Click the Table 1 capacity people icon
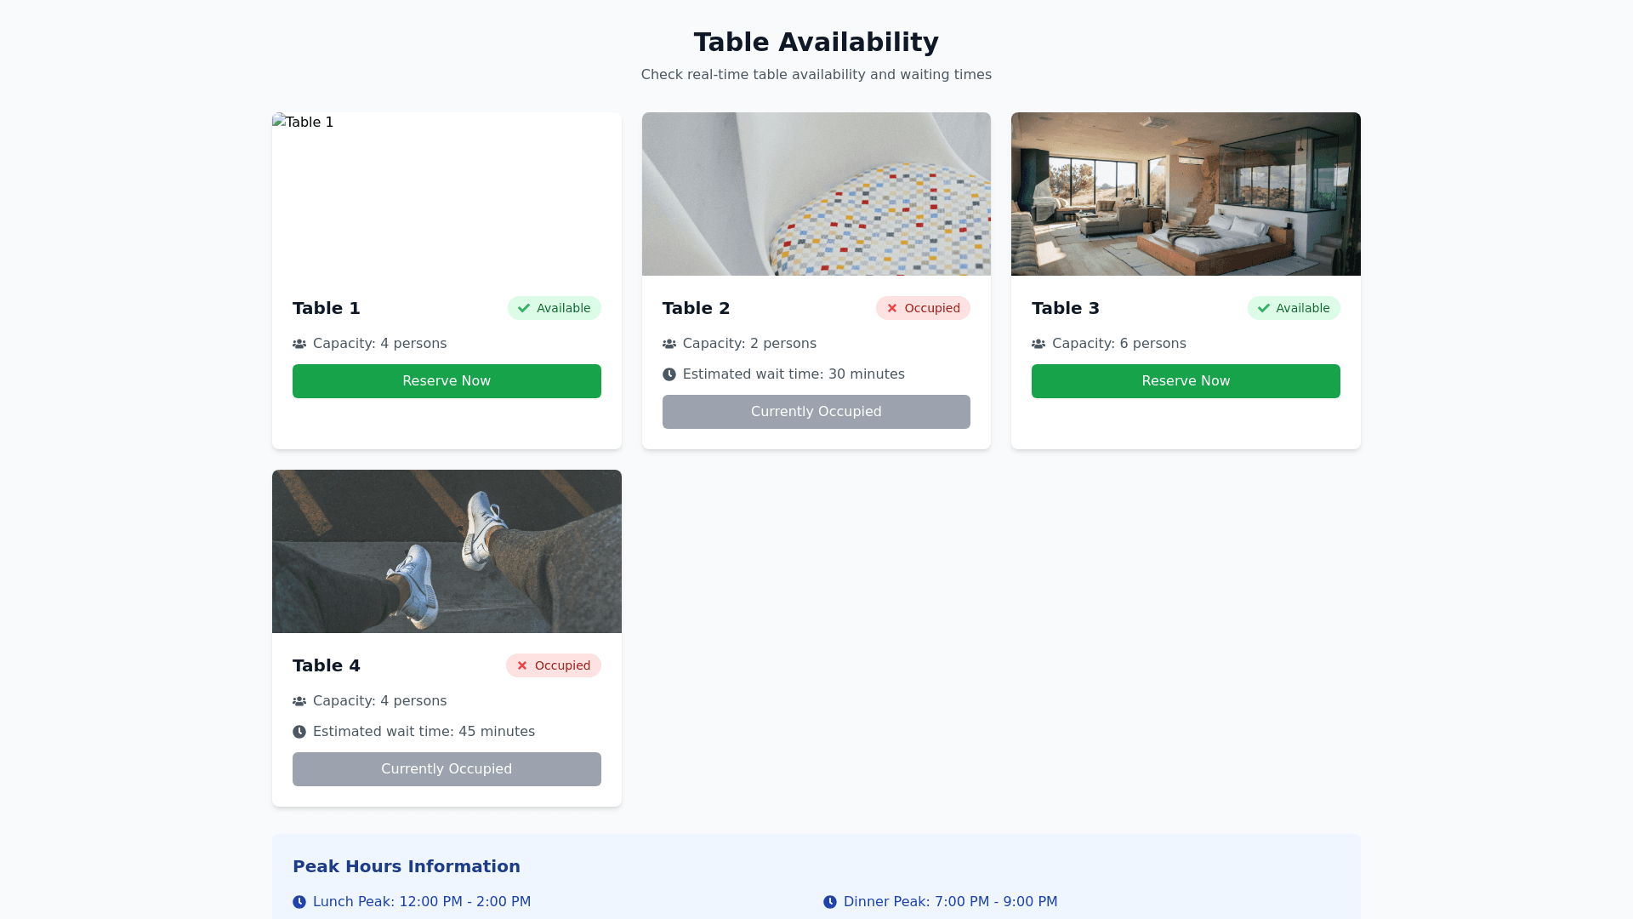 [x=299, y=344]
